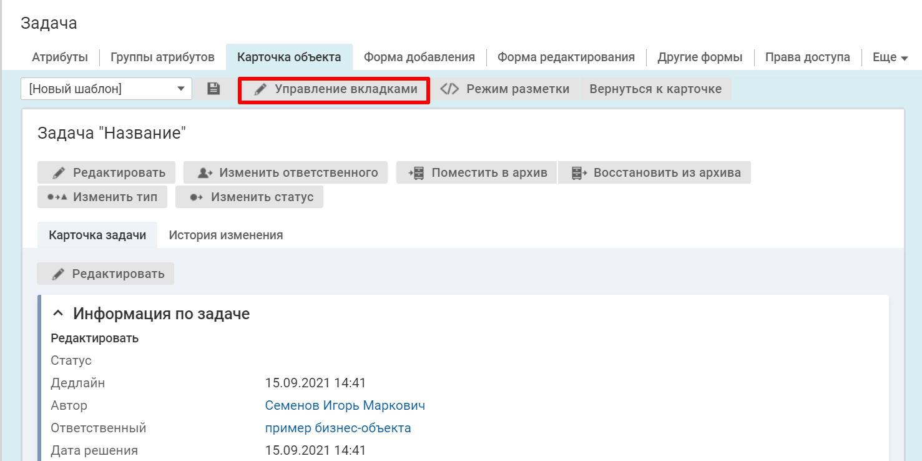This screenshot has height=461, width=922.
Task: Open author link Семенов Игорь Маркович
Action: [345, 406]
